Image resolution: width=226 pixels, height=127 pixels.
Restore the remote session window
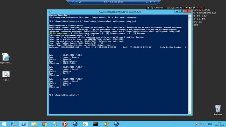pyautogui.click(x=150, y=2)
